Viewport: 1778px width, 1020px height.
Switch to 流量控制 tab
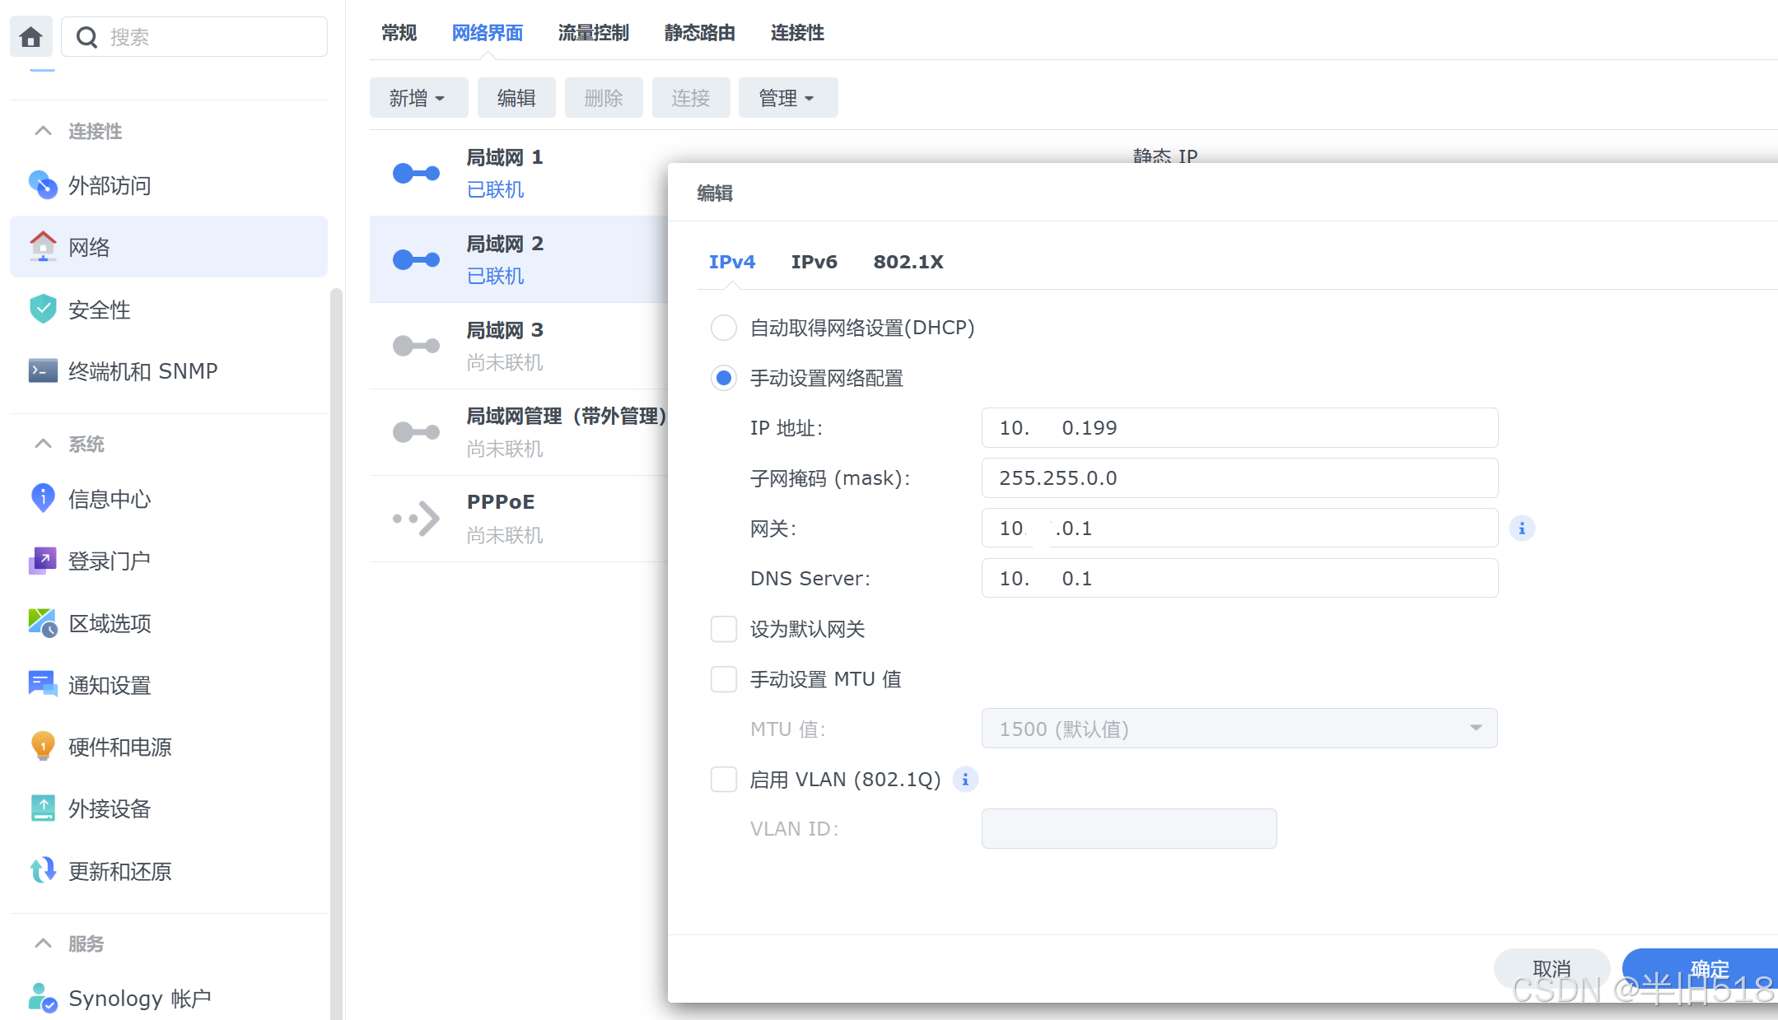[593, 33]
